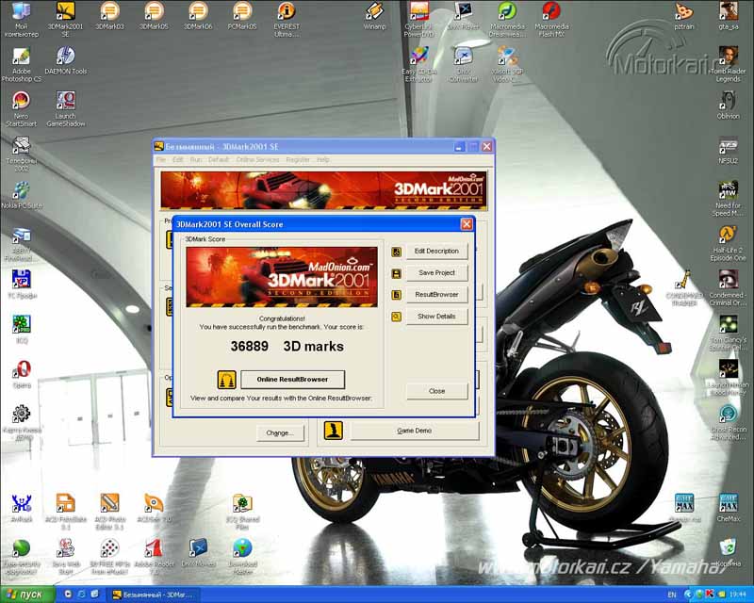Select the Tomb Raider Legends desktop icon

(728, 64)
